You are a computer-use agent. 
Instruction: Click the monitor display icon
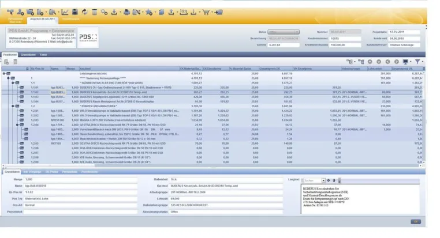tap(405, 62)
